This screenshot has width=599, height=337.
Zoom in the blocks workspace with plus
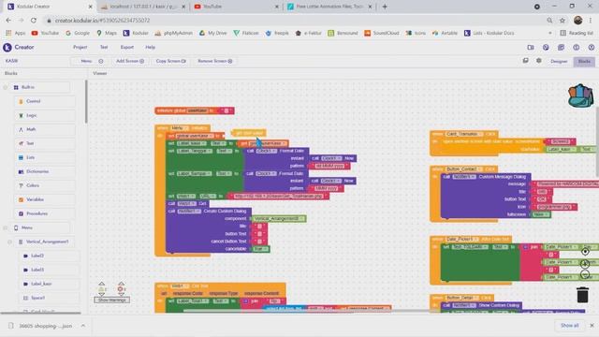pyautogui.click(x=585, y=264)
